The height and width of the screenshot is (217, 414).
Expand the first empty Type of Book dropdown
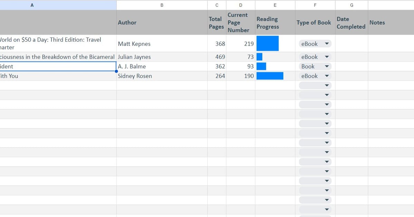tap(314, 85)
